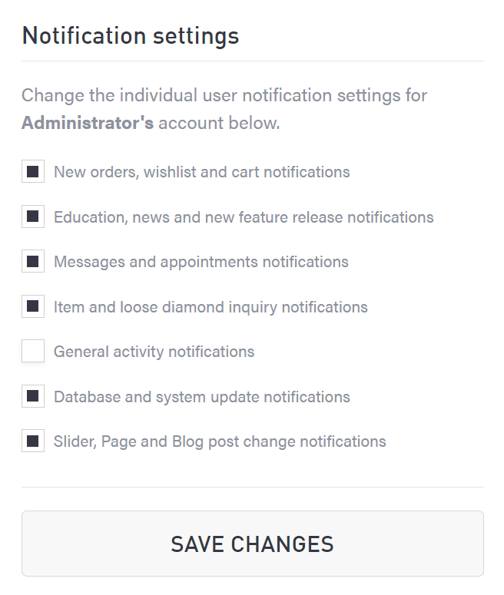Click the 'Messages and appointments notifications' label text
Image resolution: width=504 pixels, height=595 pixels.
coord(201,262)
